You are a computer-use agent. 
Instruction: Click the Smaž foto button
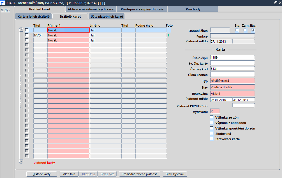coord(107,174)
